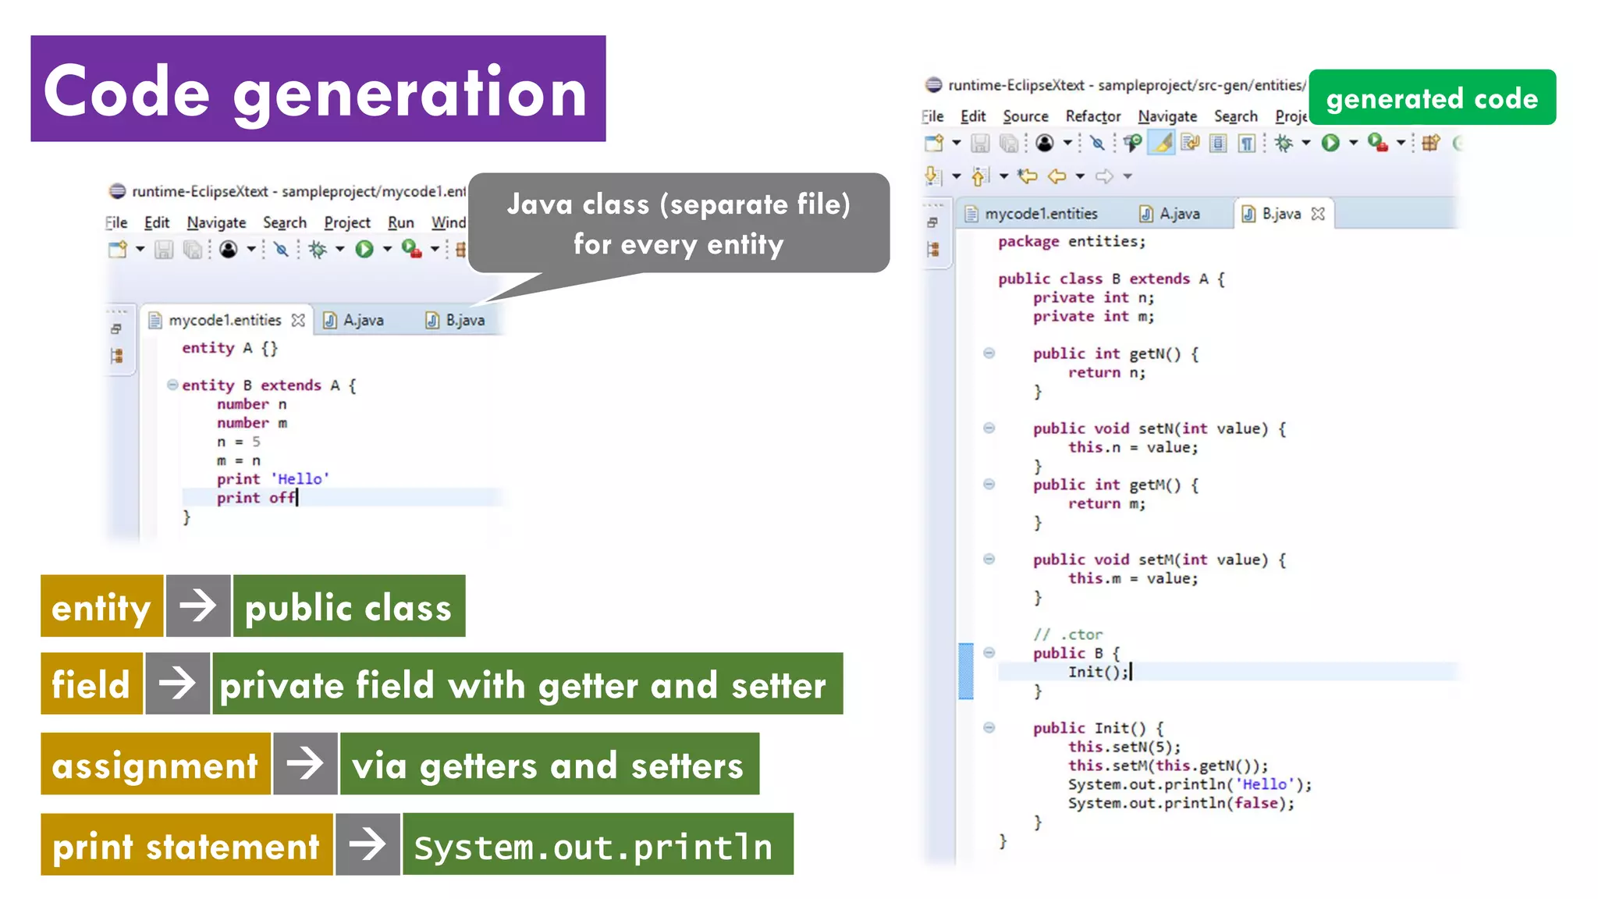Collapse setN(int value) method fold marker
1598x899 pixels.
point(989,428)
